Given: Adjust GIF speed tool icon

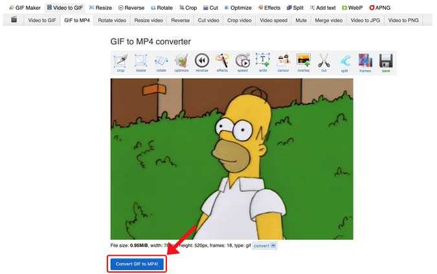Looking at the screenshot, I should [x=243, y=63].
